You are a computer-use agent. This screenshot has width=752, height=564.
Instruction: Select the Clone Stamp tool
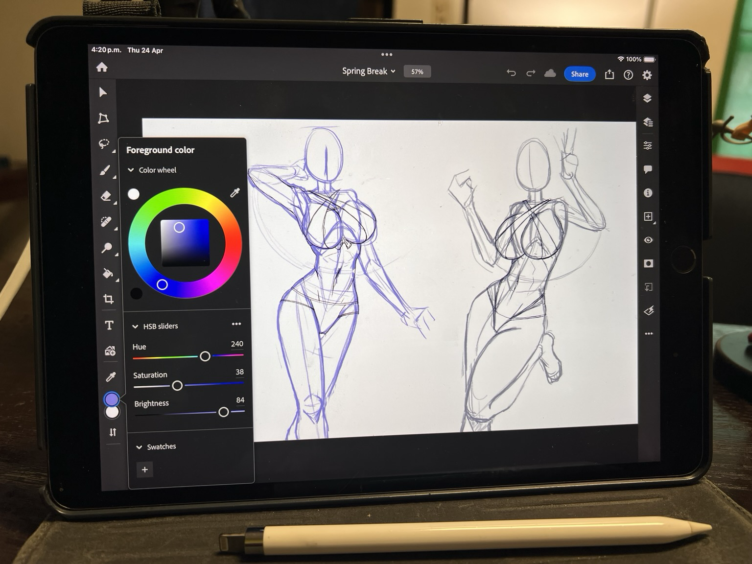[107, 248]
